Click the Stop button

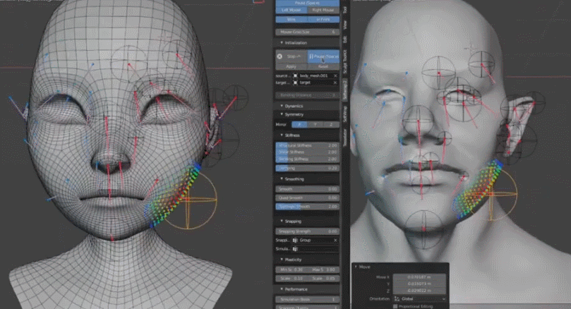[291, 56]
